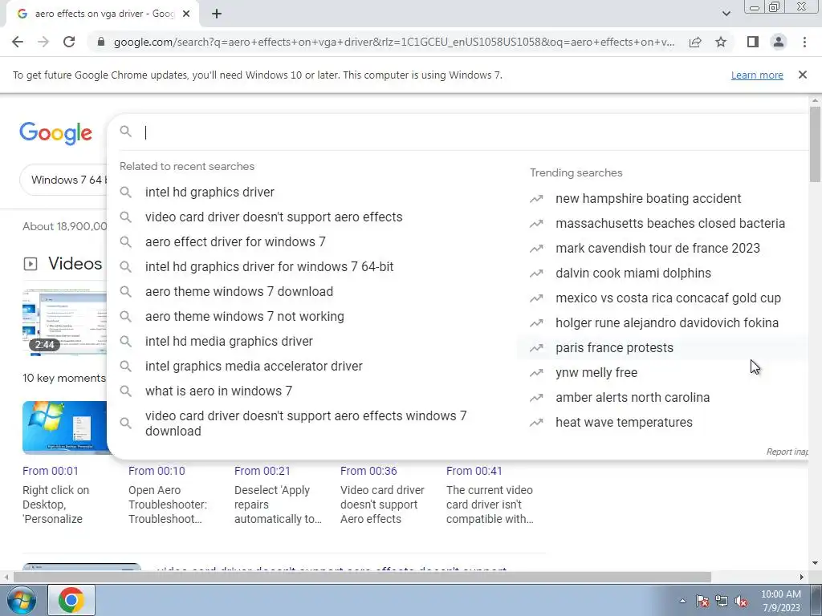Image resolution: width=822 pixels, height=616 pixels.
Task: Click the Videos section icon
Action: point(31,263)
